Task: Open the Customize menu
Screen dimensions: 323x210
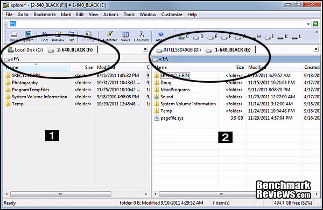Action: pos(172,15)
